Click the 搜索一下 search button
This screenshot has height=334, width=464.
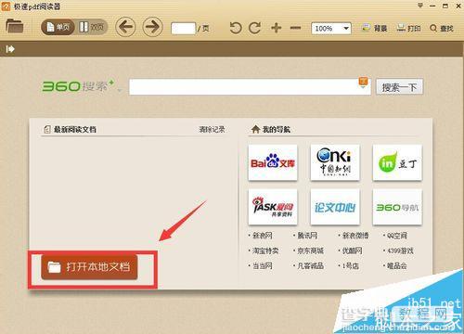point(399,87)
